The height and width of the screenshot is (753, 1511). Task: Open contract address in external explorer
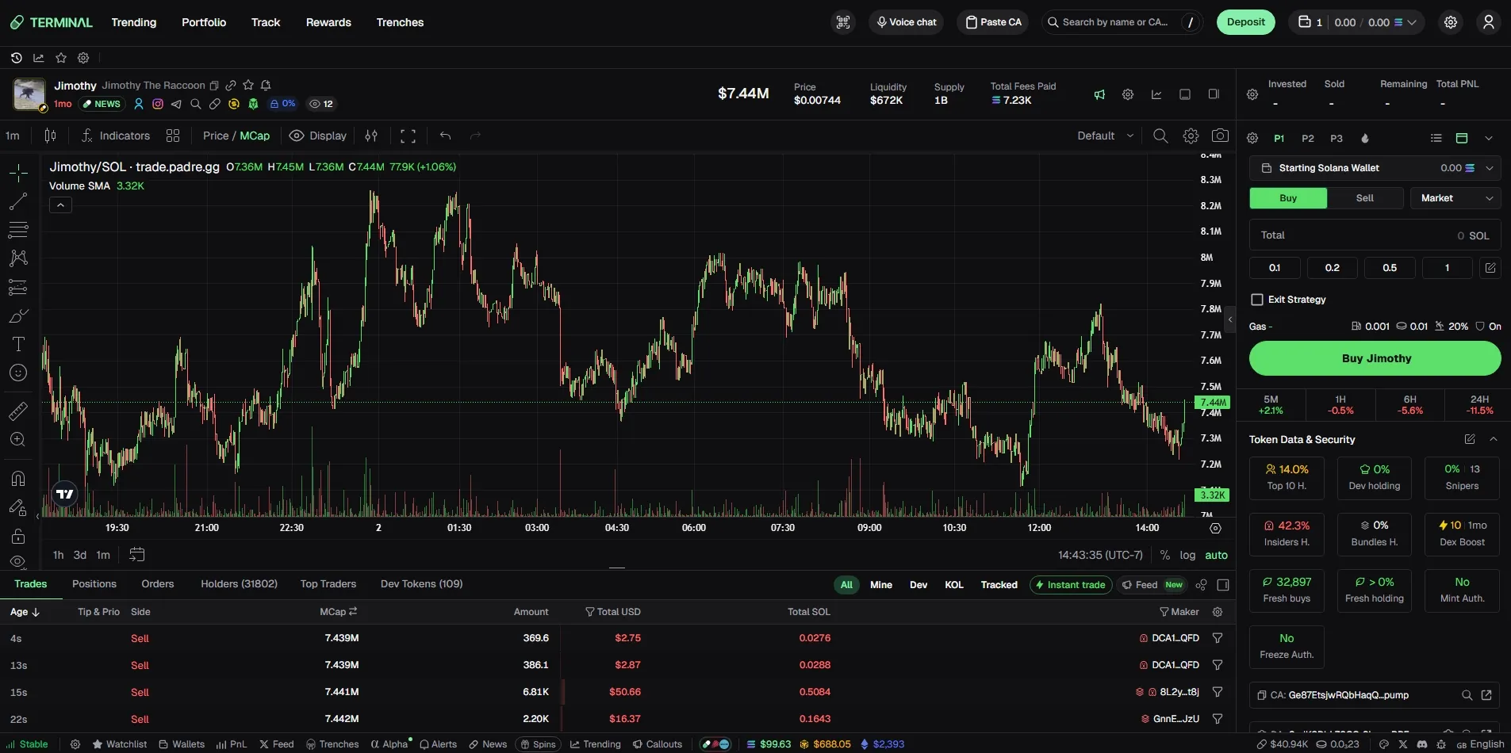pos(1486,695)
